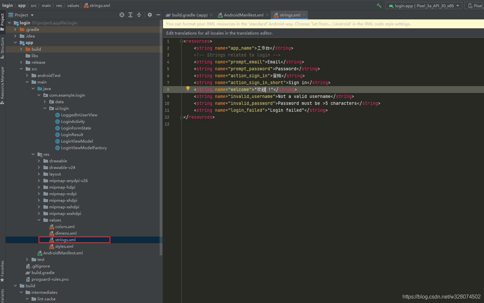Viewport: 484px width, 303px height.
Task: Click line number 13 in the gutter
Action: coord(167,124)
